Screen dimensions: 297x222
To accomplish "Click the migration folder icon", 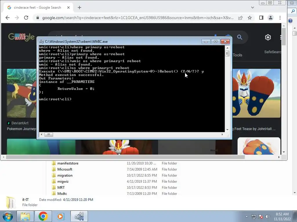I will pyautogui.click(x=54, y=175).
